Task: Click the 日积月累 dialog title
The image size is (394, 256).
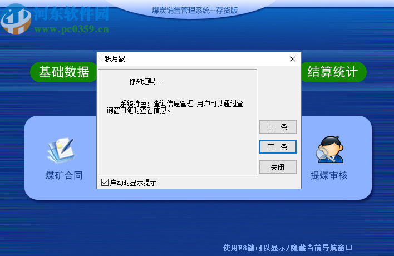Action: 112,59
